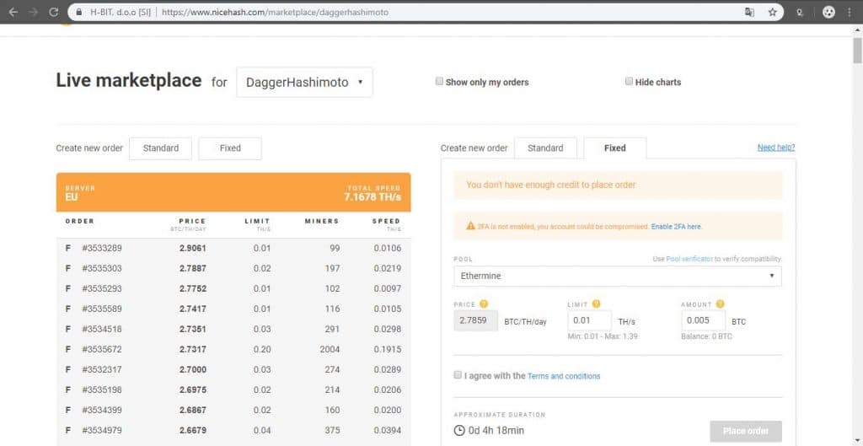Click the help icon next to AMOUNT
863x446 pixels.
pyautogui.click(x=721, y=304)
